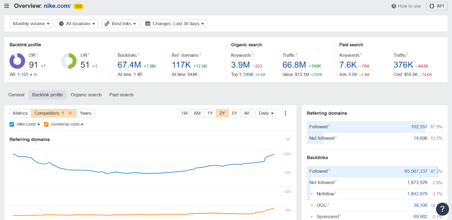
Task: Select the 2Y time range
Action: (222, 113)
